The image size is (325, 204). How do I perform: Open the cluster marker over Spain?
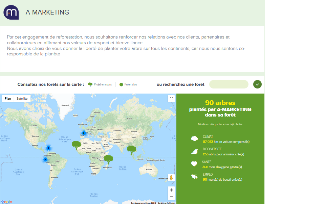tap(84, 133)
